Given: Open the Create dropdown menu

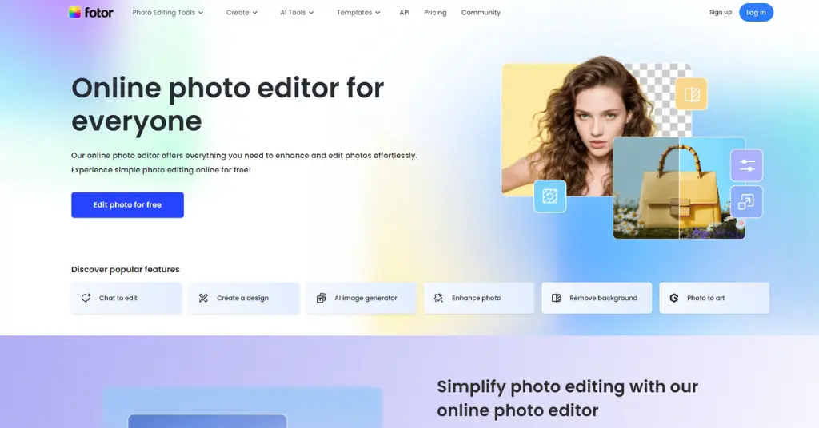Looking at the screenshot, I should click(x=242, y=13).
